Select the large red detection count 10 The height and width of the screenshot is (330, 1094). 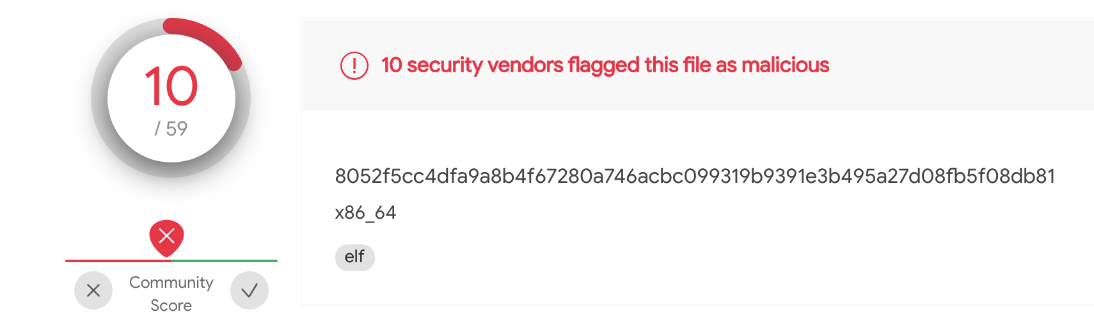(x=171, y=86)
